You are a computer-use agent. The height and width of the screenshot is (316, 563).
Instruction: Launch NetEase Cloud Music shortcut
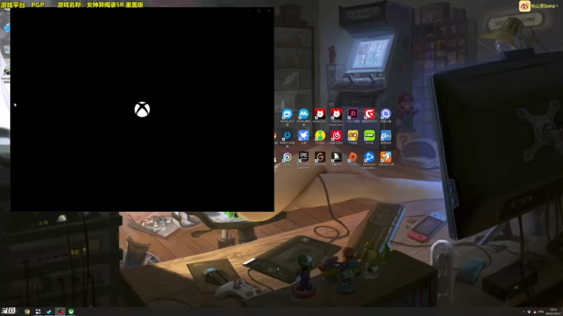336,136
